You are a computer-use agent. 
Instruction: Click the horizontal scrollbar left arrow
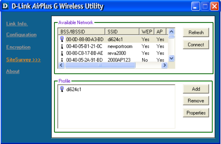click(61, 65)
